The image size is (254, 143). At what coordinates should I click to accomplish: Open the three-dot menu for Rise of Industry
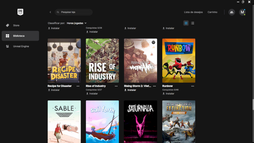116,86
